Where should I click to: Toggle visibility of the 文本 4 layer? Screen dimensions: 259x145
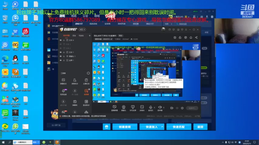point(61,40)
